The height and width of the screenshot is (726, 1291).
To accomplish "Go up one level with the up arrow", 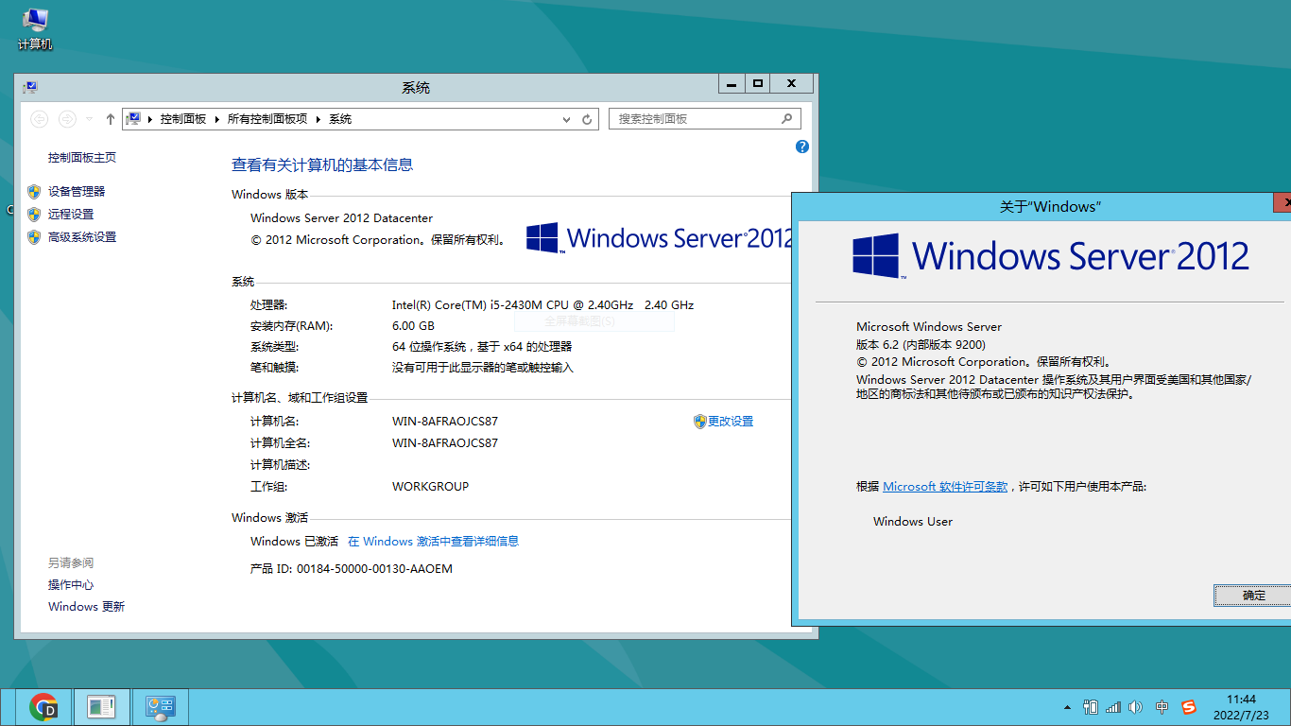I will coord(111,119).
